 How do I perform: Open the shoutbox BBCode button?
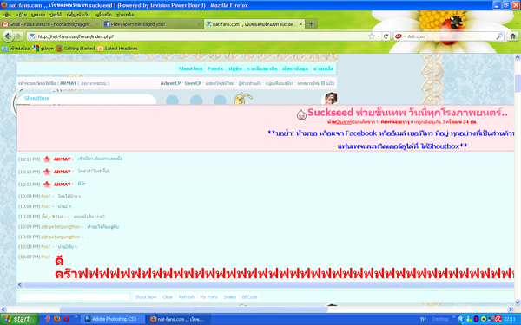249,296
